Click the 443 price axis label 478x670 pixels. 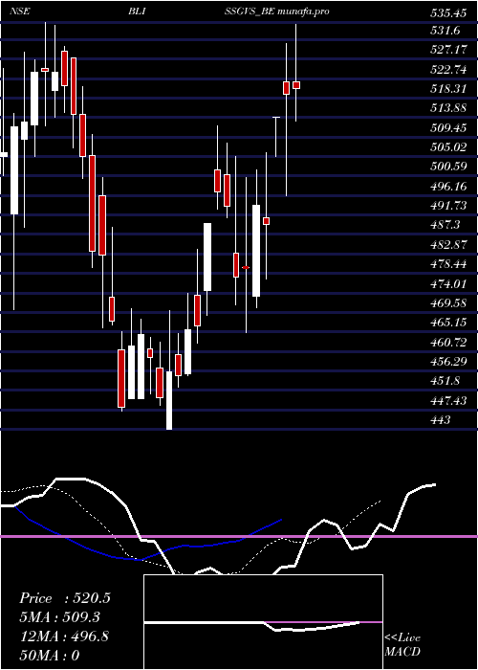pyautogui.click(x=441, y=420)
